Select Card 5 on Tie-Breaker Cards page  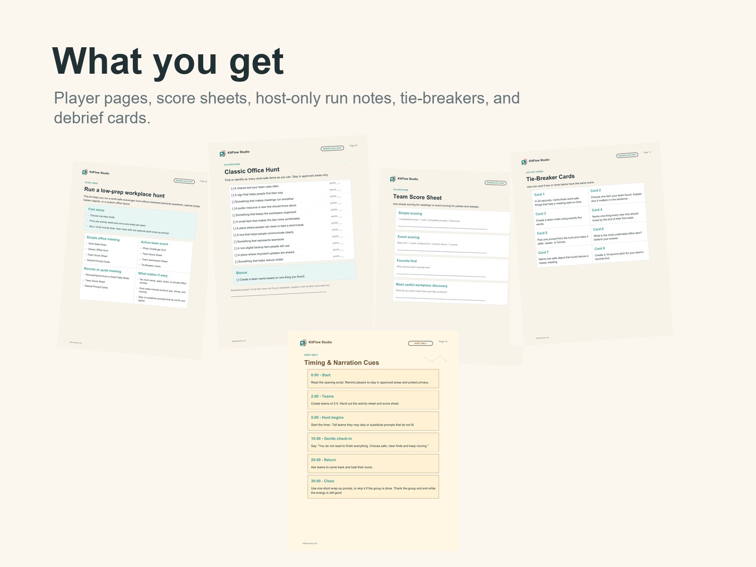point(563,237)
